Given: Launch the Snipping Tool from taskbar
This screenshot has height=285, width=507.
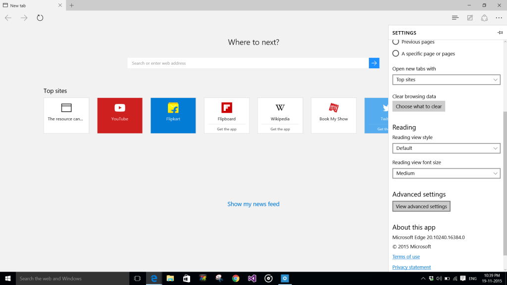Looking at the screenshot, I should 219,278.
